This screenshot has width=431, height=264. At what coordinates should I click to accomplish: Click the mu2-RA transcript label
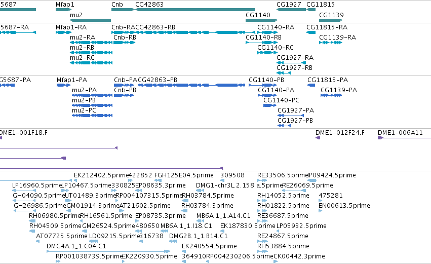pyautogui.click(x=83, y=37)
